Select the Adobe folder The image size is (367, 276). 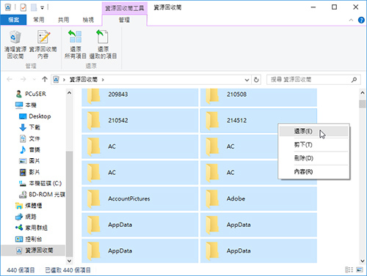tap(258, 198)
